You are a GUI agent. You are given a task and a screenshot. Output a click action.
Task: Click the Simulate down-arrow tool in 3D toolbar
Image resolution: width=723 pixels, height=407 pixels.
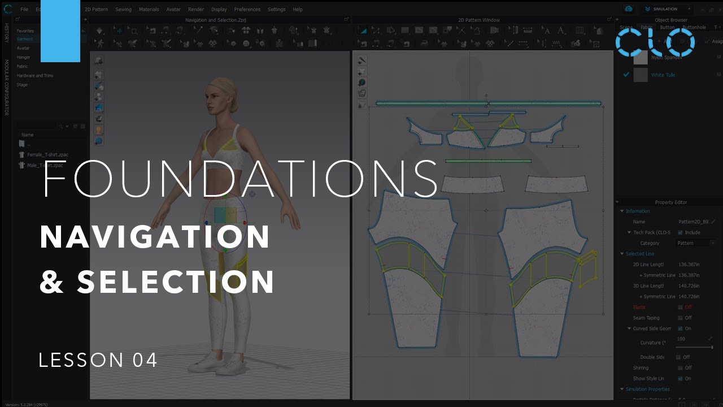[x=99, y=31]
